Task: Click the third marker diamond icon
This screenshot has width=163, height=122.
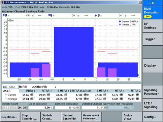Action: point(96,15)
